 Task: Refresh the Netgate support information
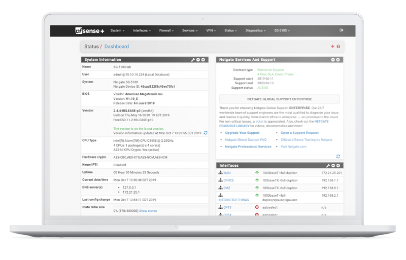point(338,156)
